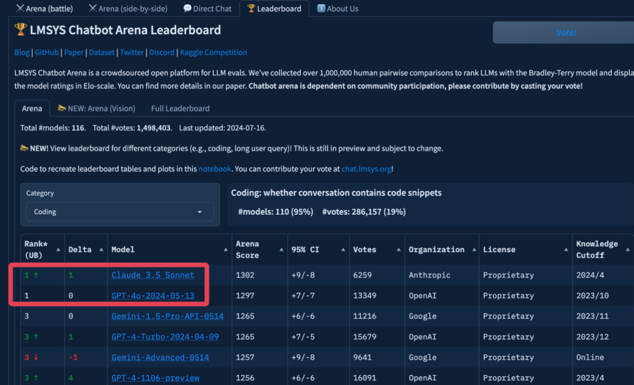Open the notebook link
This screenshot has height=385, width=634.
coord(215,168)
